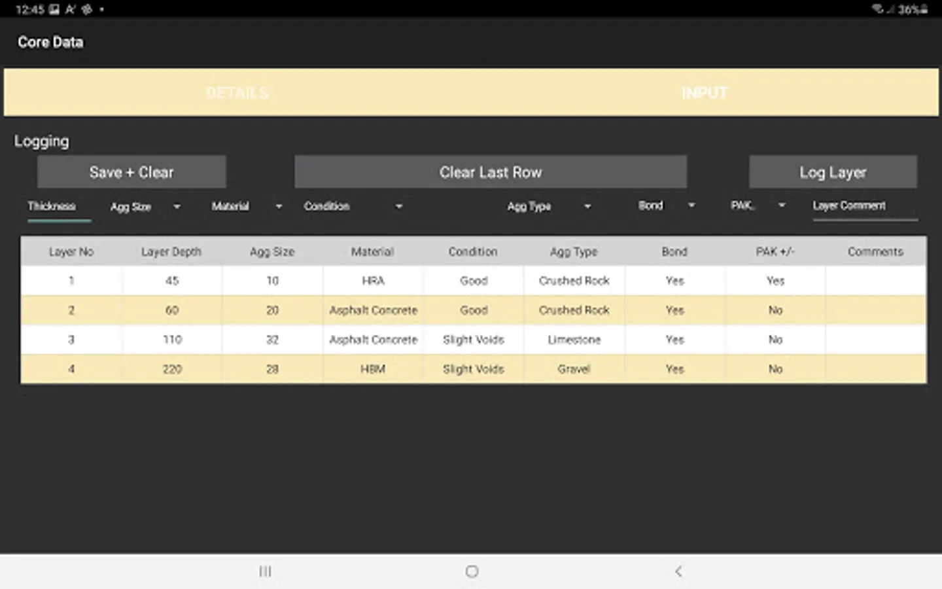Select the Condition table column header
942x589 pixels.
pos(473,252)
